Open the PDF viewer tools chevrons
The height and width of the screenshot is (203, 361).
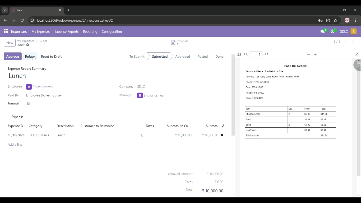(357, 54)
